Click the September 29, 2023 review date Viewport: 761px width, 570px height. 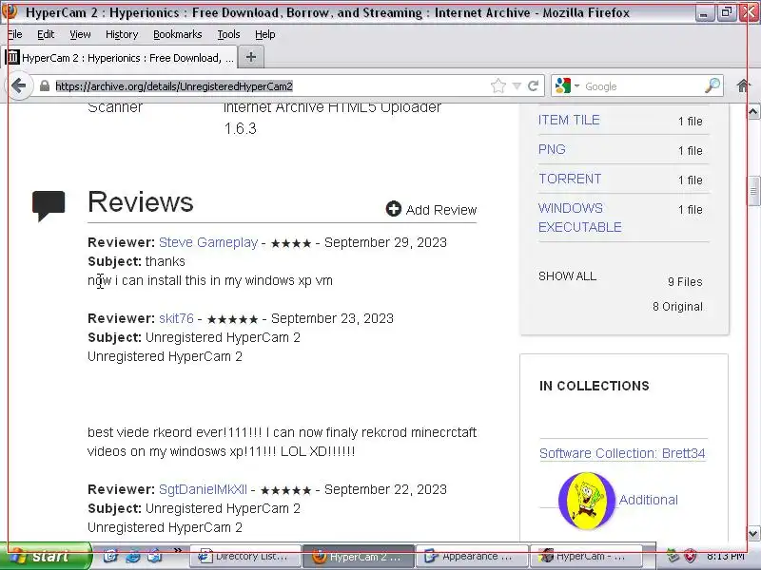(x=385, y=242)
